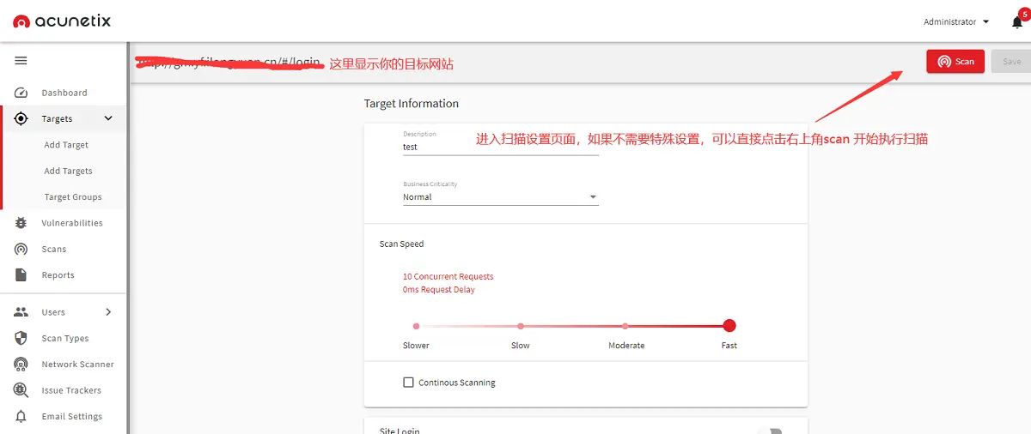Open the Dashboard gauge icon
This screenshot has height=434, width=1031.
21,93
